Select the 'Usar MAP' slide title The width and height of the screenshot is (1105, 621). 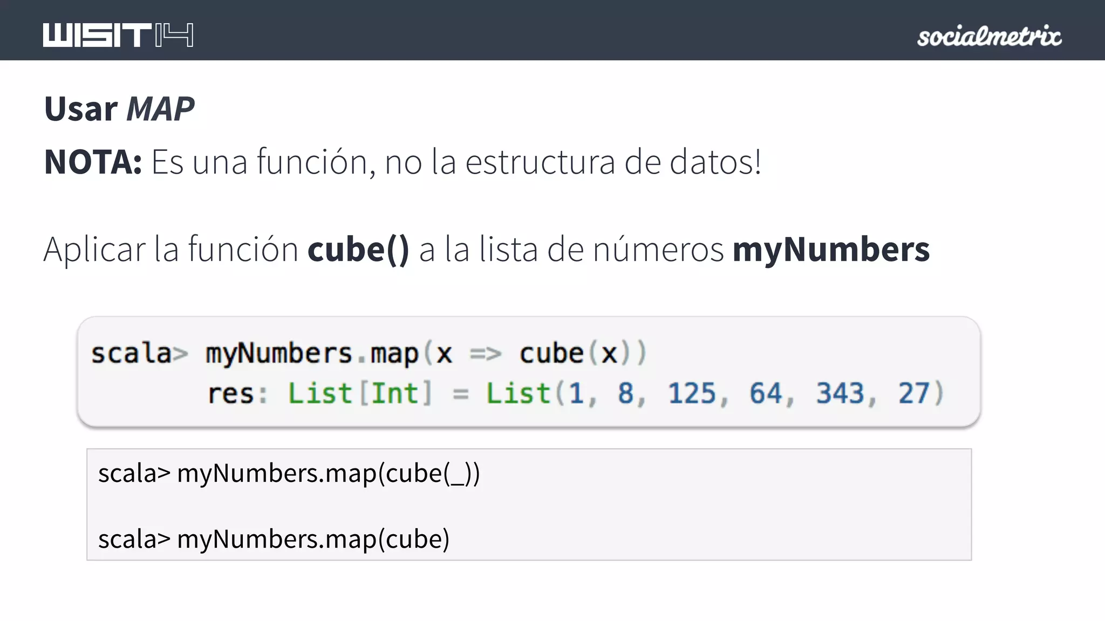(119, 109)
